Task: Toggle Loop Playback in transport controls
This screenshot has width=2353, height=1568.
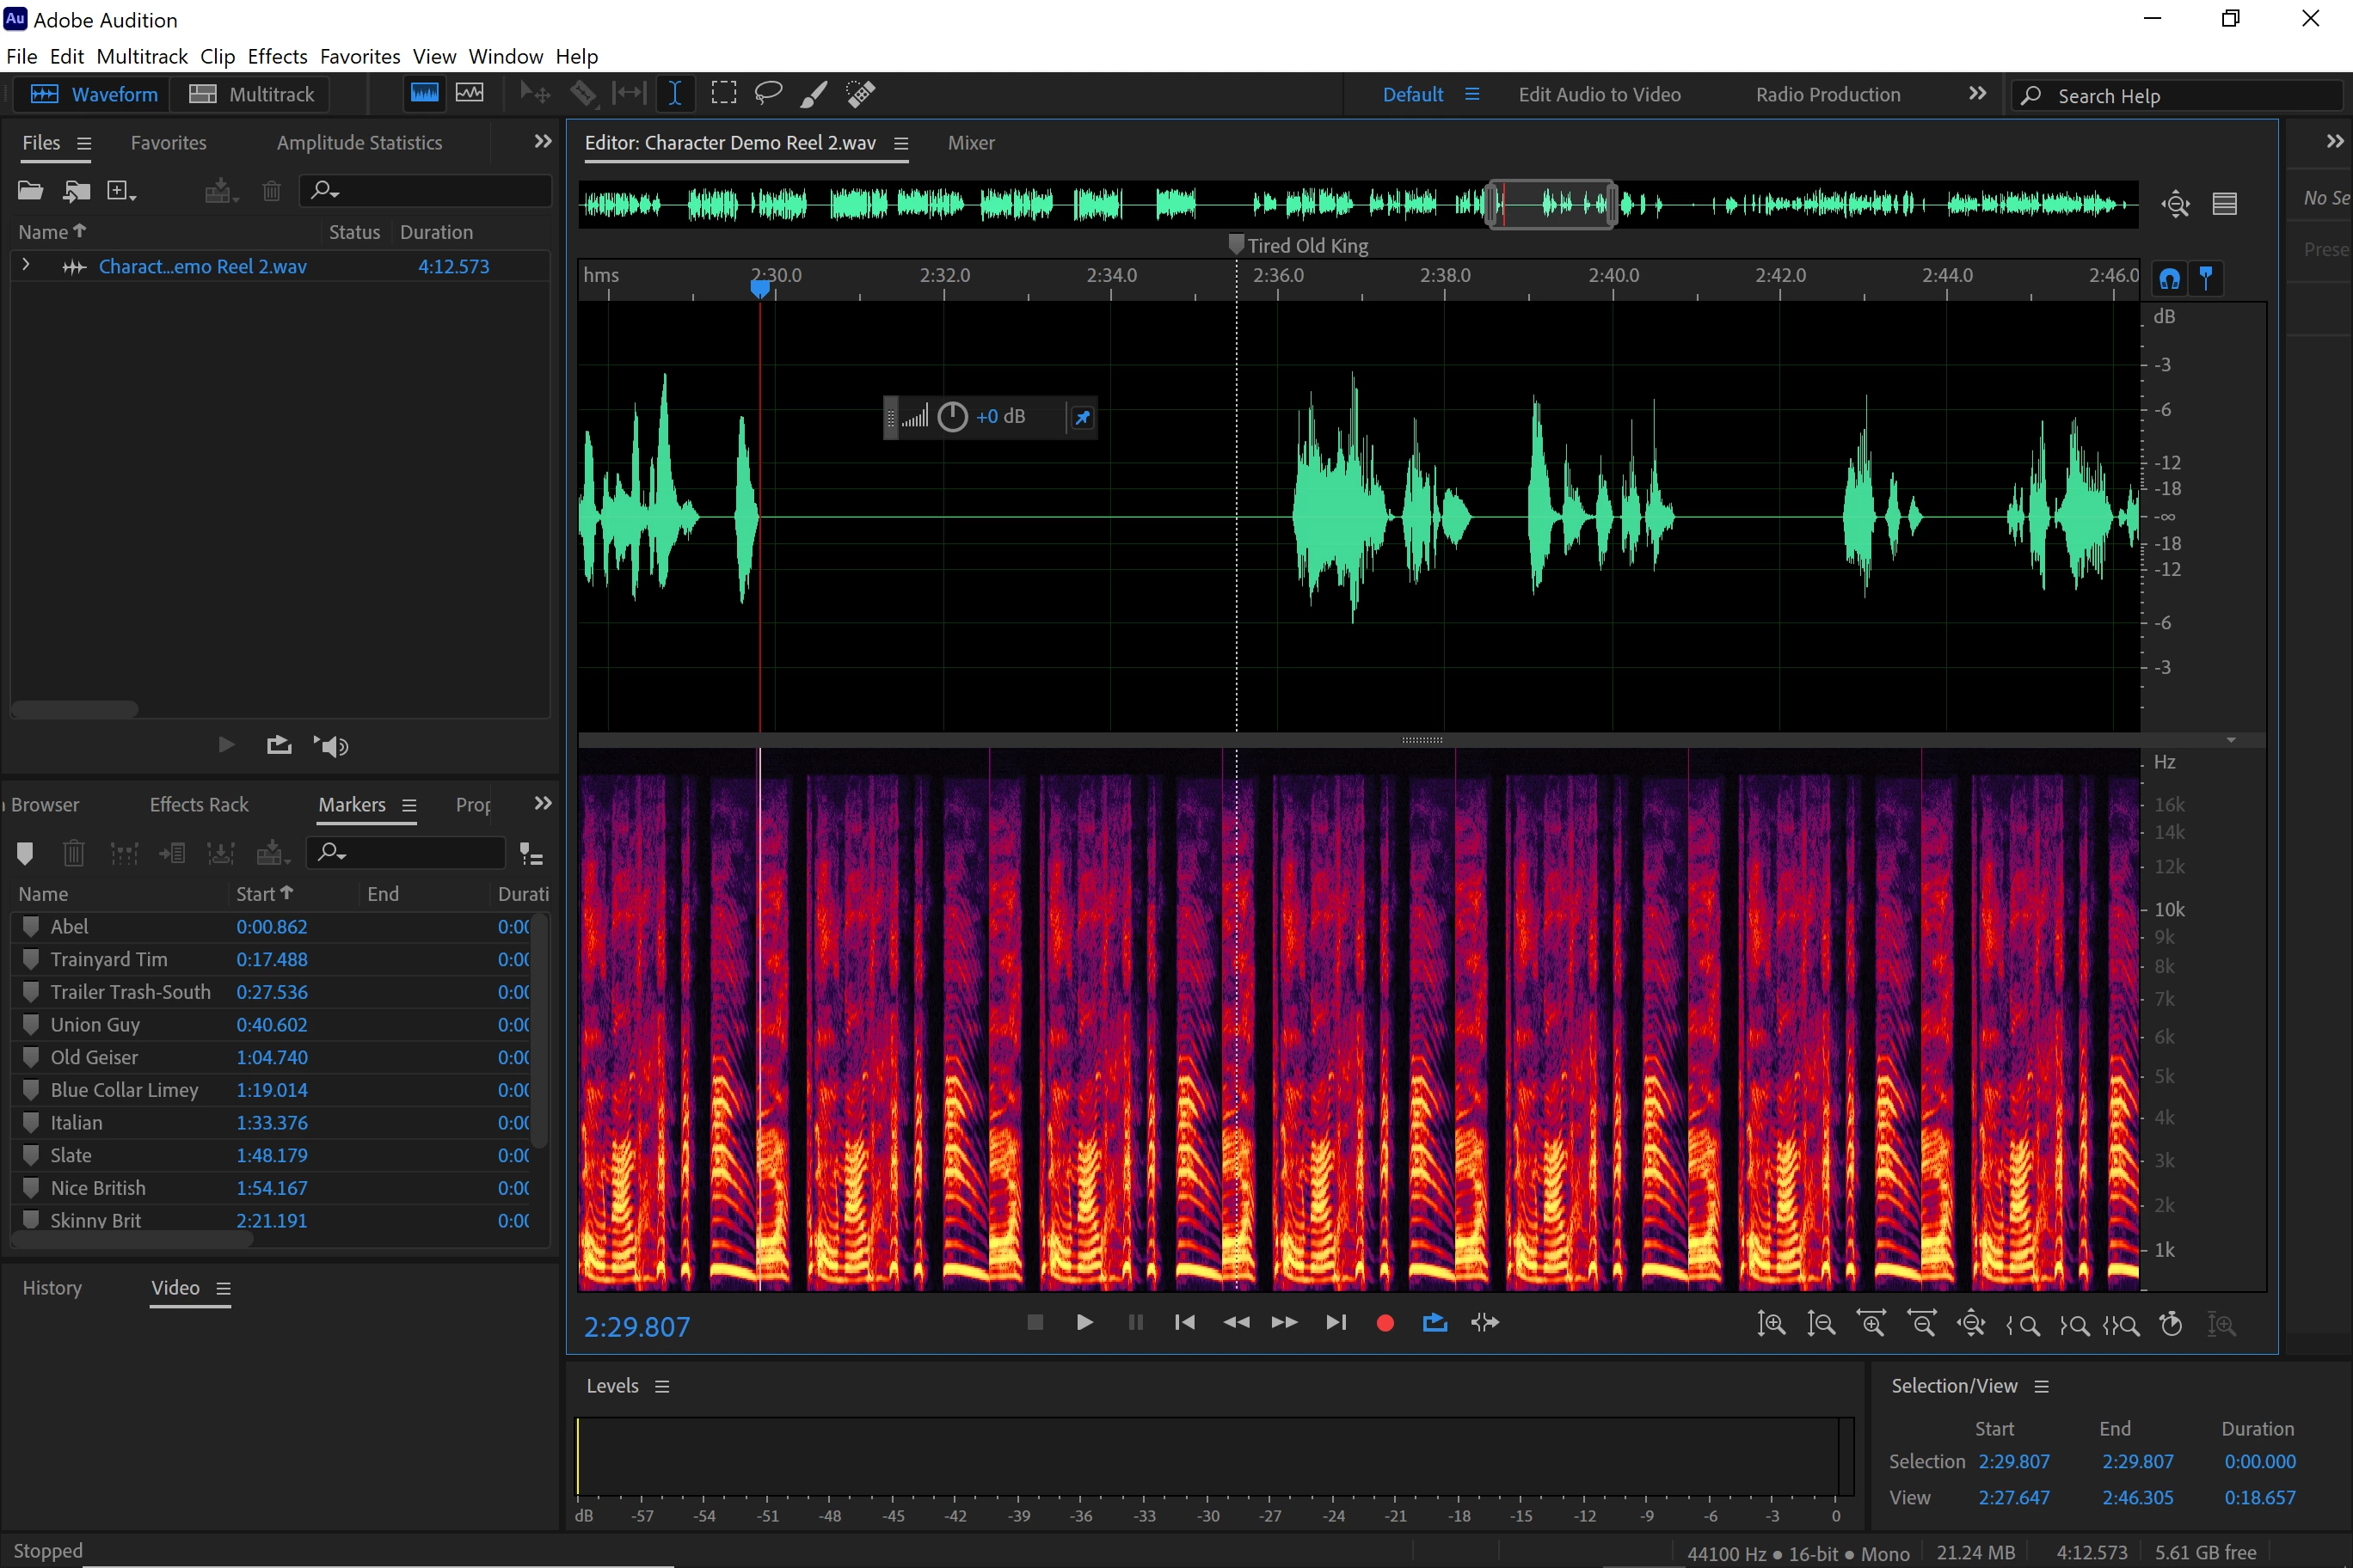Action: (x=1435, y=1323)
